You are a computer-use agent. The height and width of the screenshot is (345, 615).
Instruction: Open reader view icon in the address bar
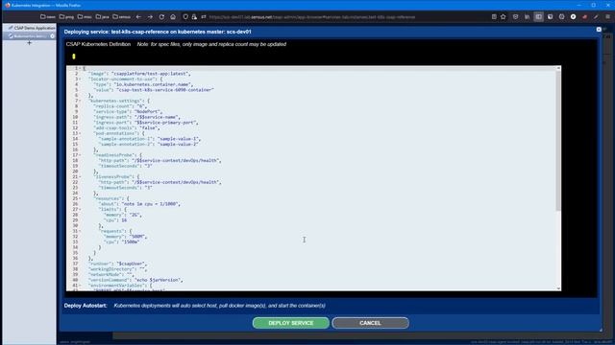click(x=494, y=17)
